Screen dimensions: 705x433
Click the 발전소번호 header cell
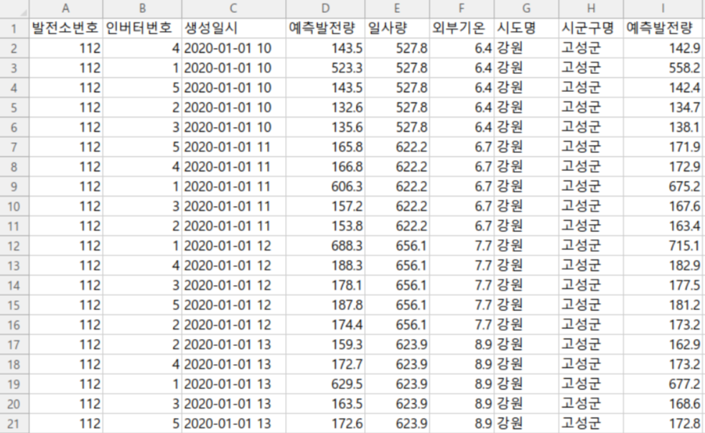coord(66,28)
